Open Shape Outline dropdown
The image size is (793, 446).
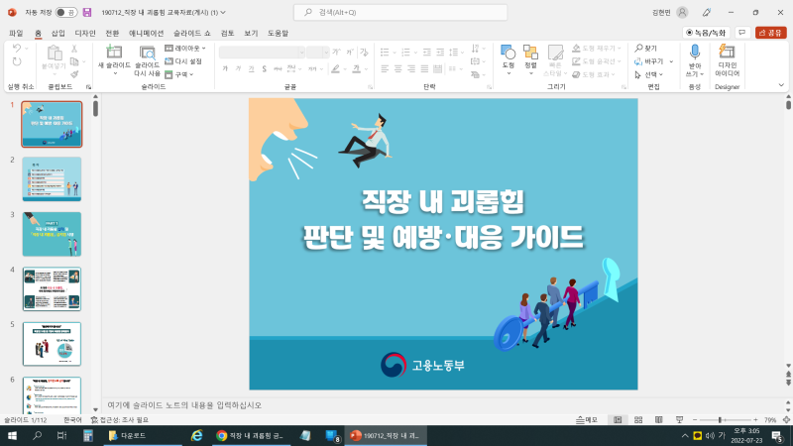[x=596, y=61]
